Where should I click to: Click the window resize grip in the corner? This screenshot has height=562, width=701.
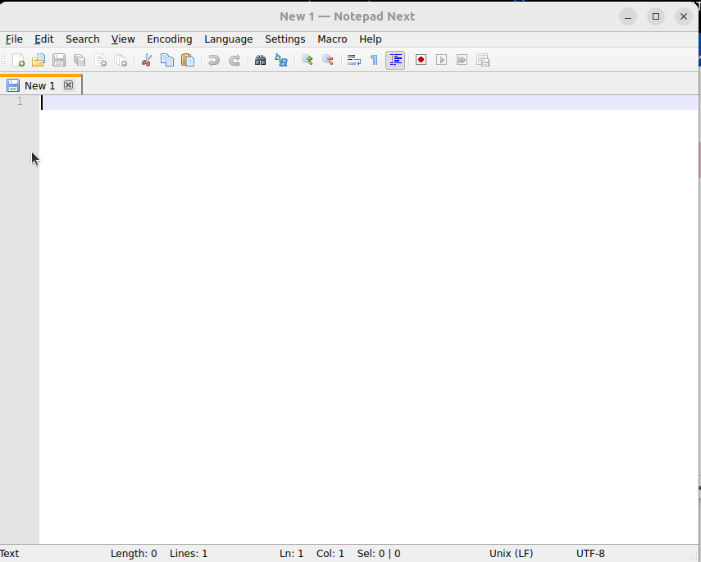coord(694,556)
